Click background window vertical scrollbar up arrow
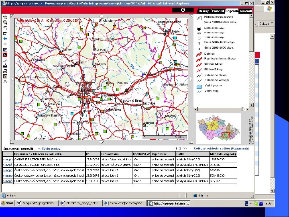 click(x=272, y=37)
